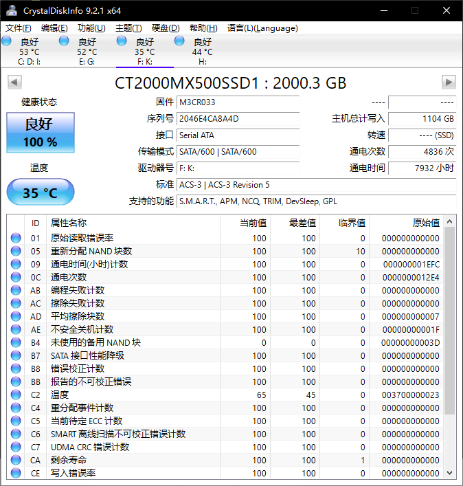This screenshot has width=463, height=486.
Task: Click supported features field S.M.A.R.T., APM, NCQ
Action: pyautogui.click(x=317, y=201)
